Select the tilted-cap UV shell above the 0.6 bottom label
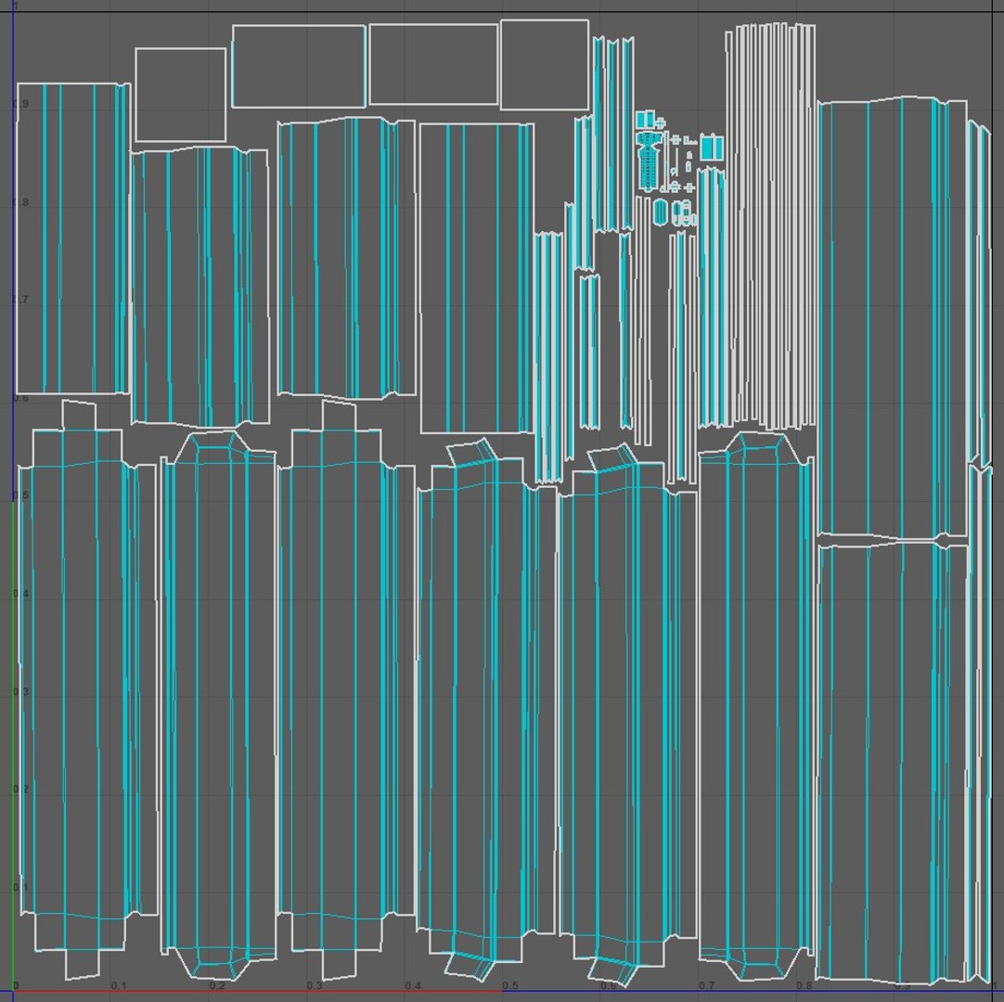 click(x=628, y=713)
